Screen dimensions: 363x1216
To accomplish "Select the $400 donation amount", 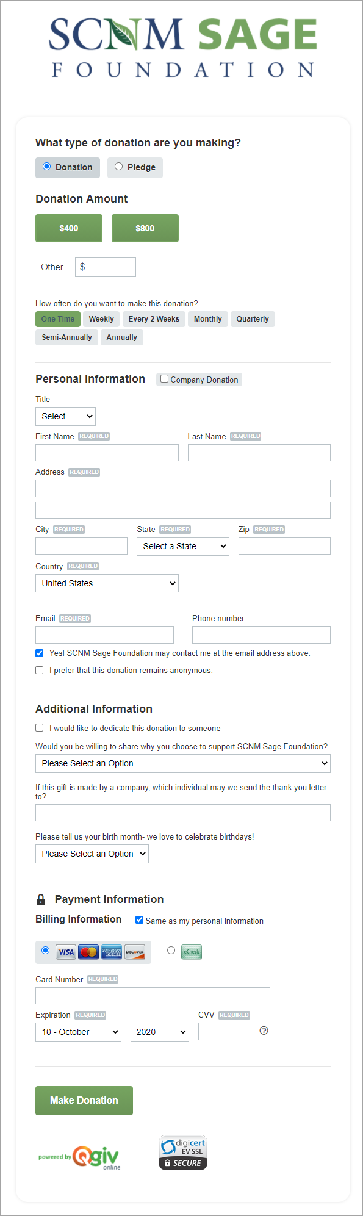I will point(69,228).
